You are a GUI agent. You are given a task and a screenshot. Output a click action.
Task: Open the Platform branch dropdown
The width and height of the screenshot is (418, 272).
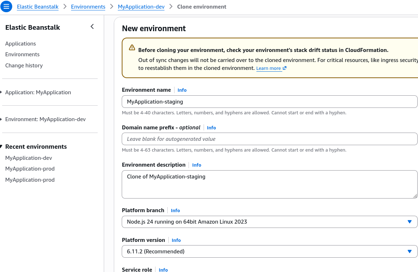[x=270, y=222]
